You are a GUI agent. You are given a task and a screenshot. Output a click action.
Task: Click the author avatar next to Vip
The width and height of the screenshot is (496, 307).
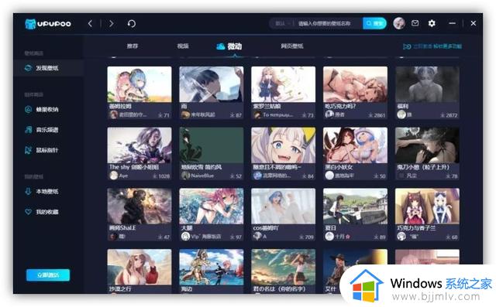(186, 237)
